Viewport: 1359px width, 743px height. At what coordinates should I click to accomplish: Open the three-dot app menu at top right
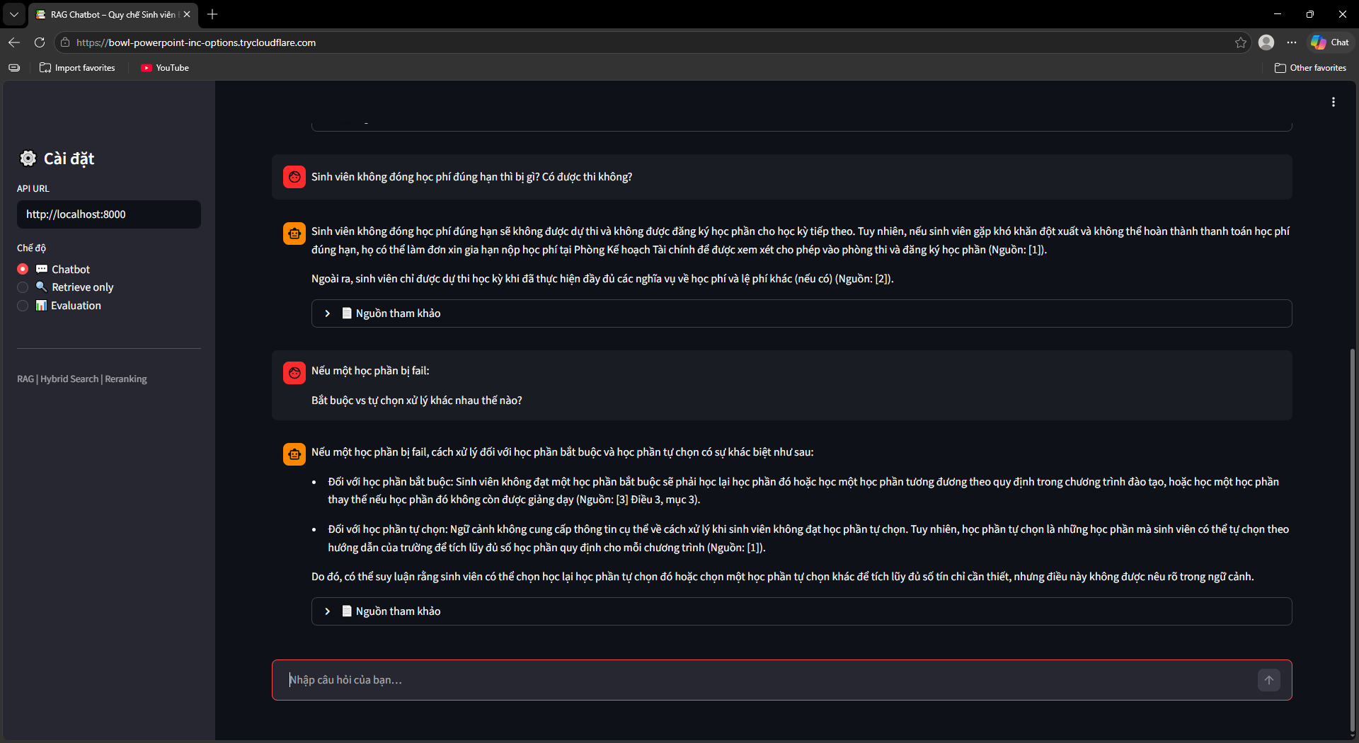[x=1334, y=102]
